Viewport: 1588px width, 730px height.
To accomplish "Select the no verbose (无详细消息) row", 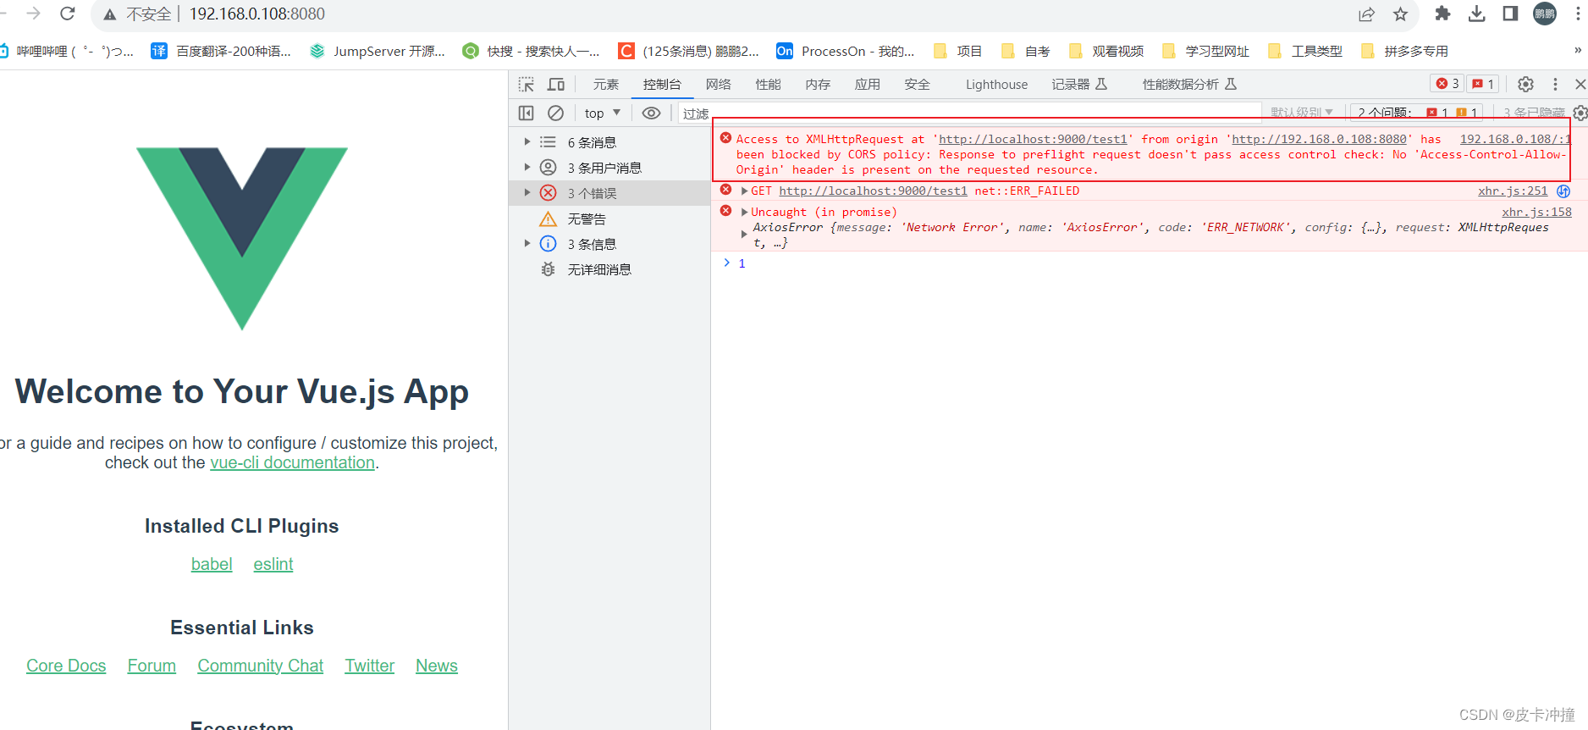I will 609,269.
